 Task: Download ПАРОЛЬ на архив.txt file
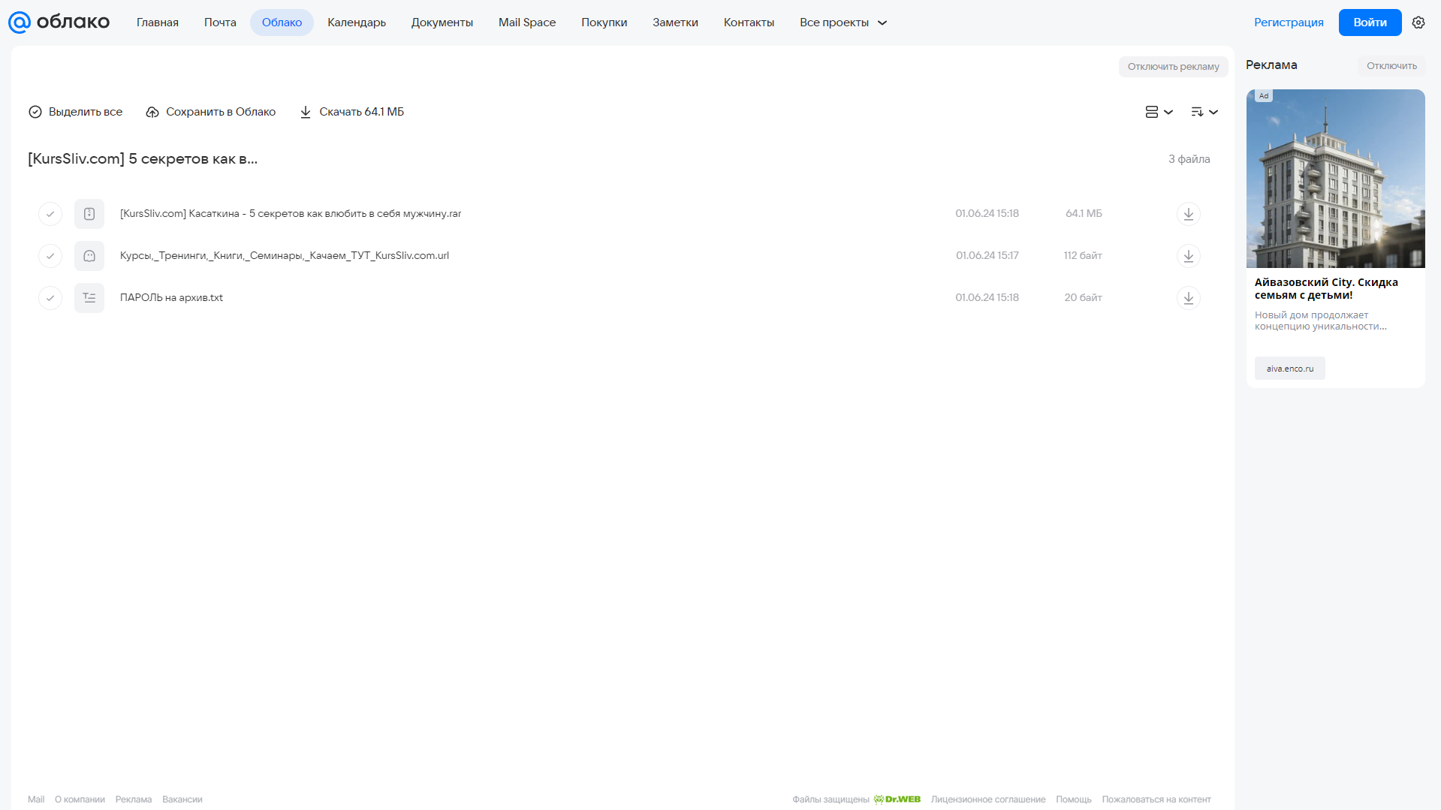(1188, 298)
